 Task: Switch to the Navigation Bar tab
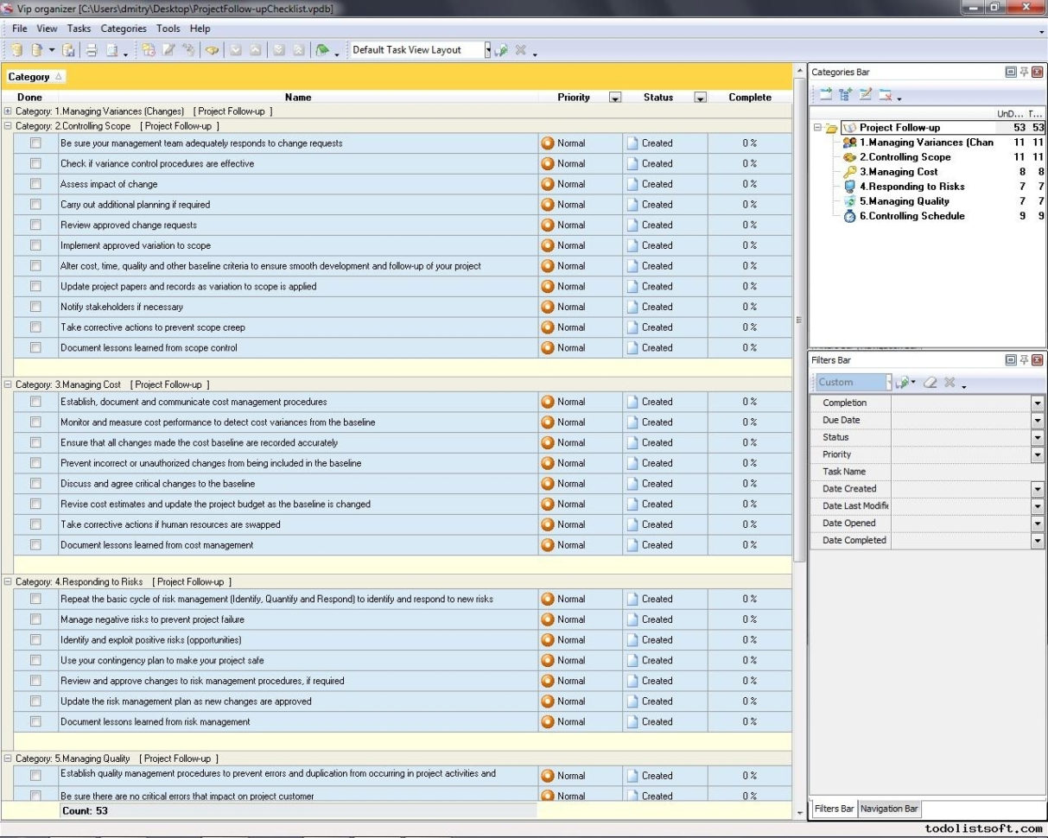(889, 809)
